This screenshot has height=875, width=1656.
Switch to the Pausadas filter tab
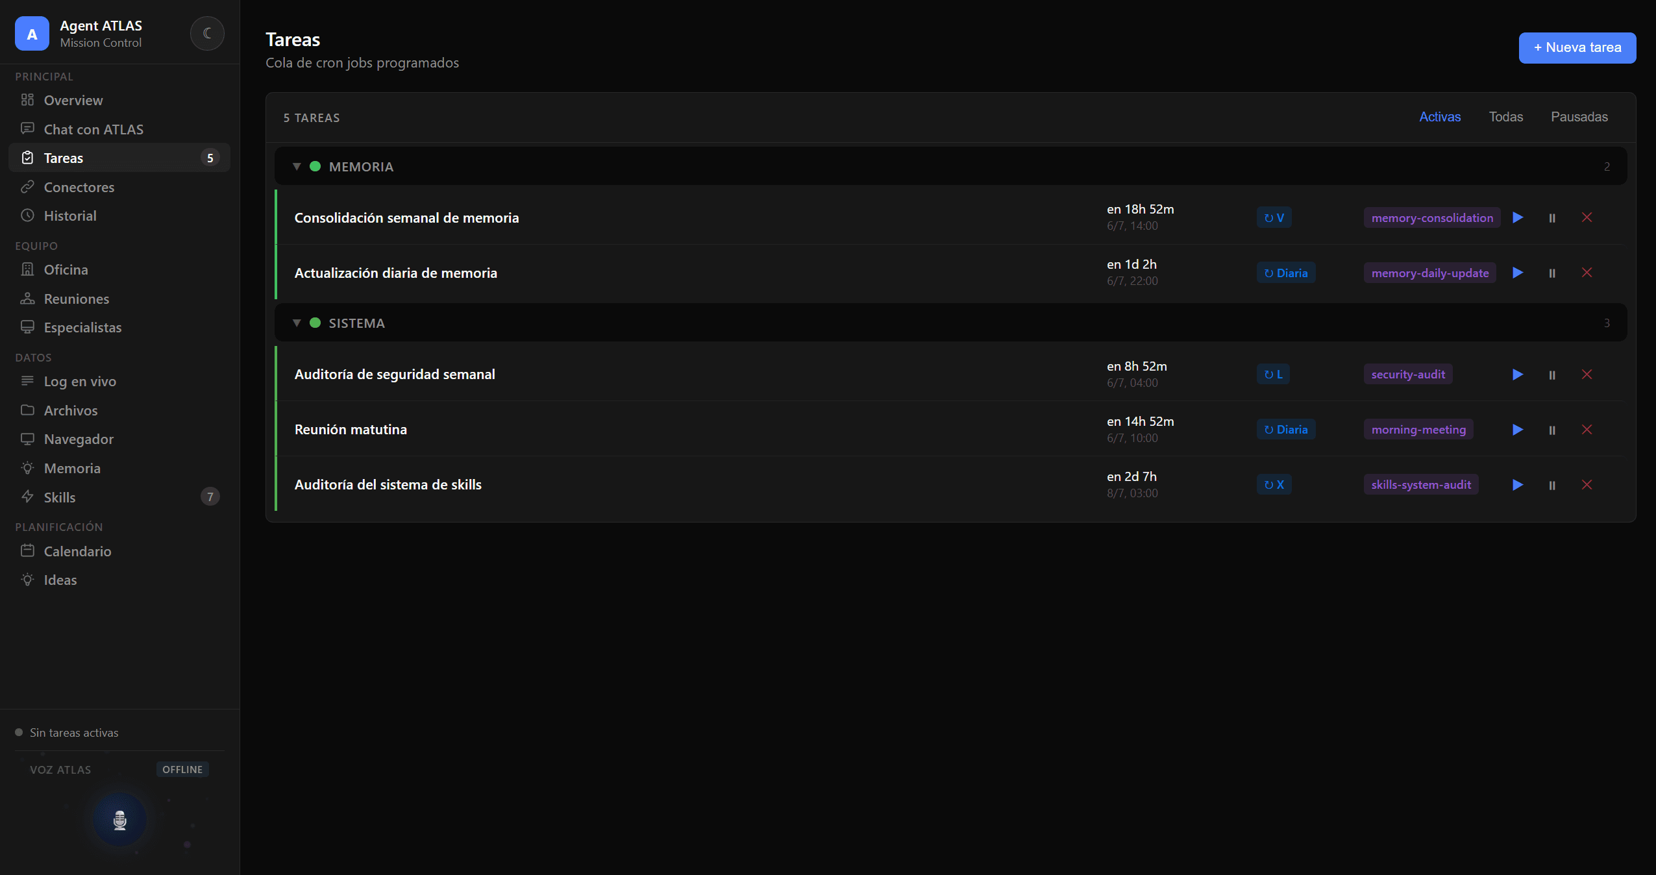point(1579,117)
